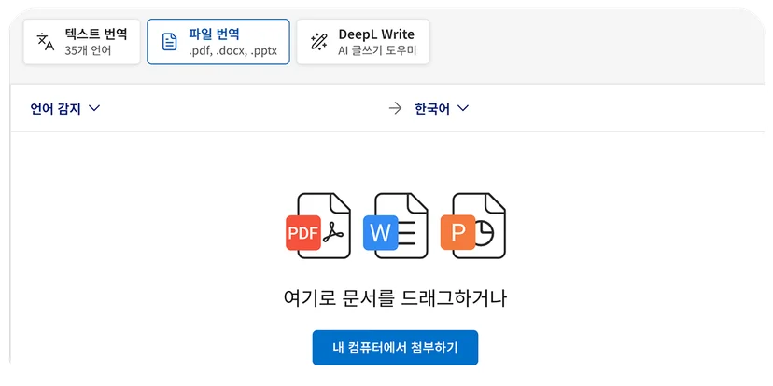Open the 텍스트 번역 tab
This screenshot has width=773, height=386.
(82, 42)
